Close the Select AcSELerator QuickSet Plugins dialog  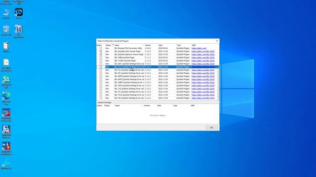point(217,41)
